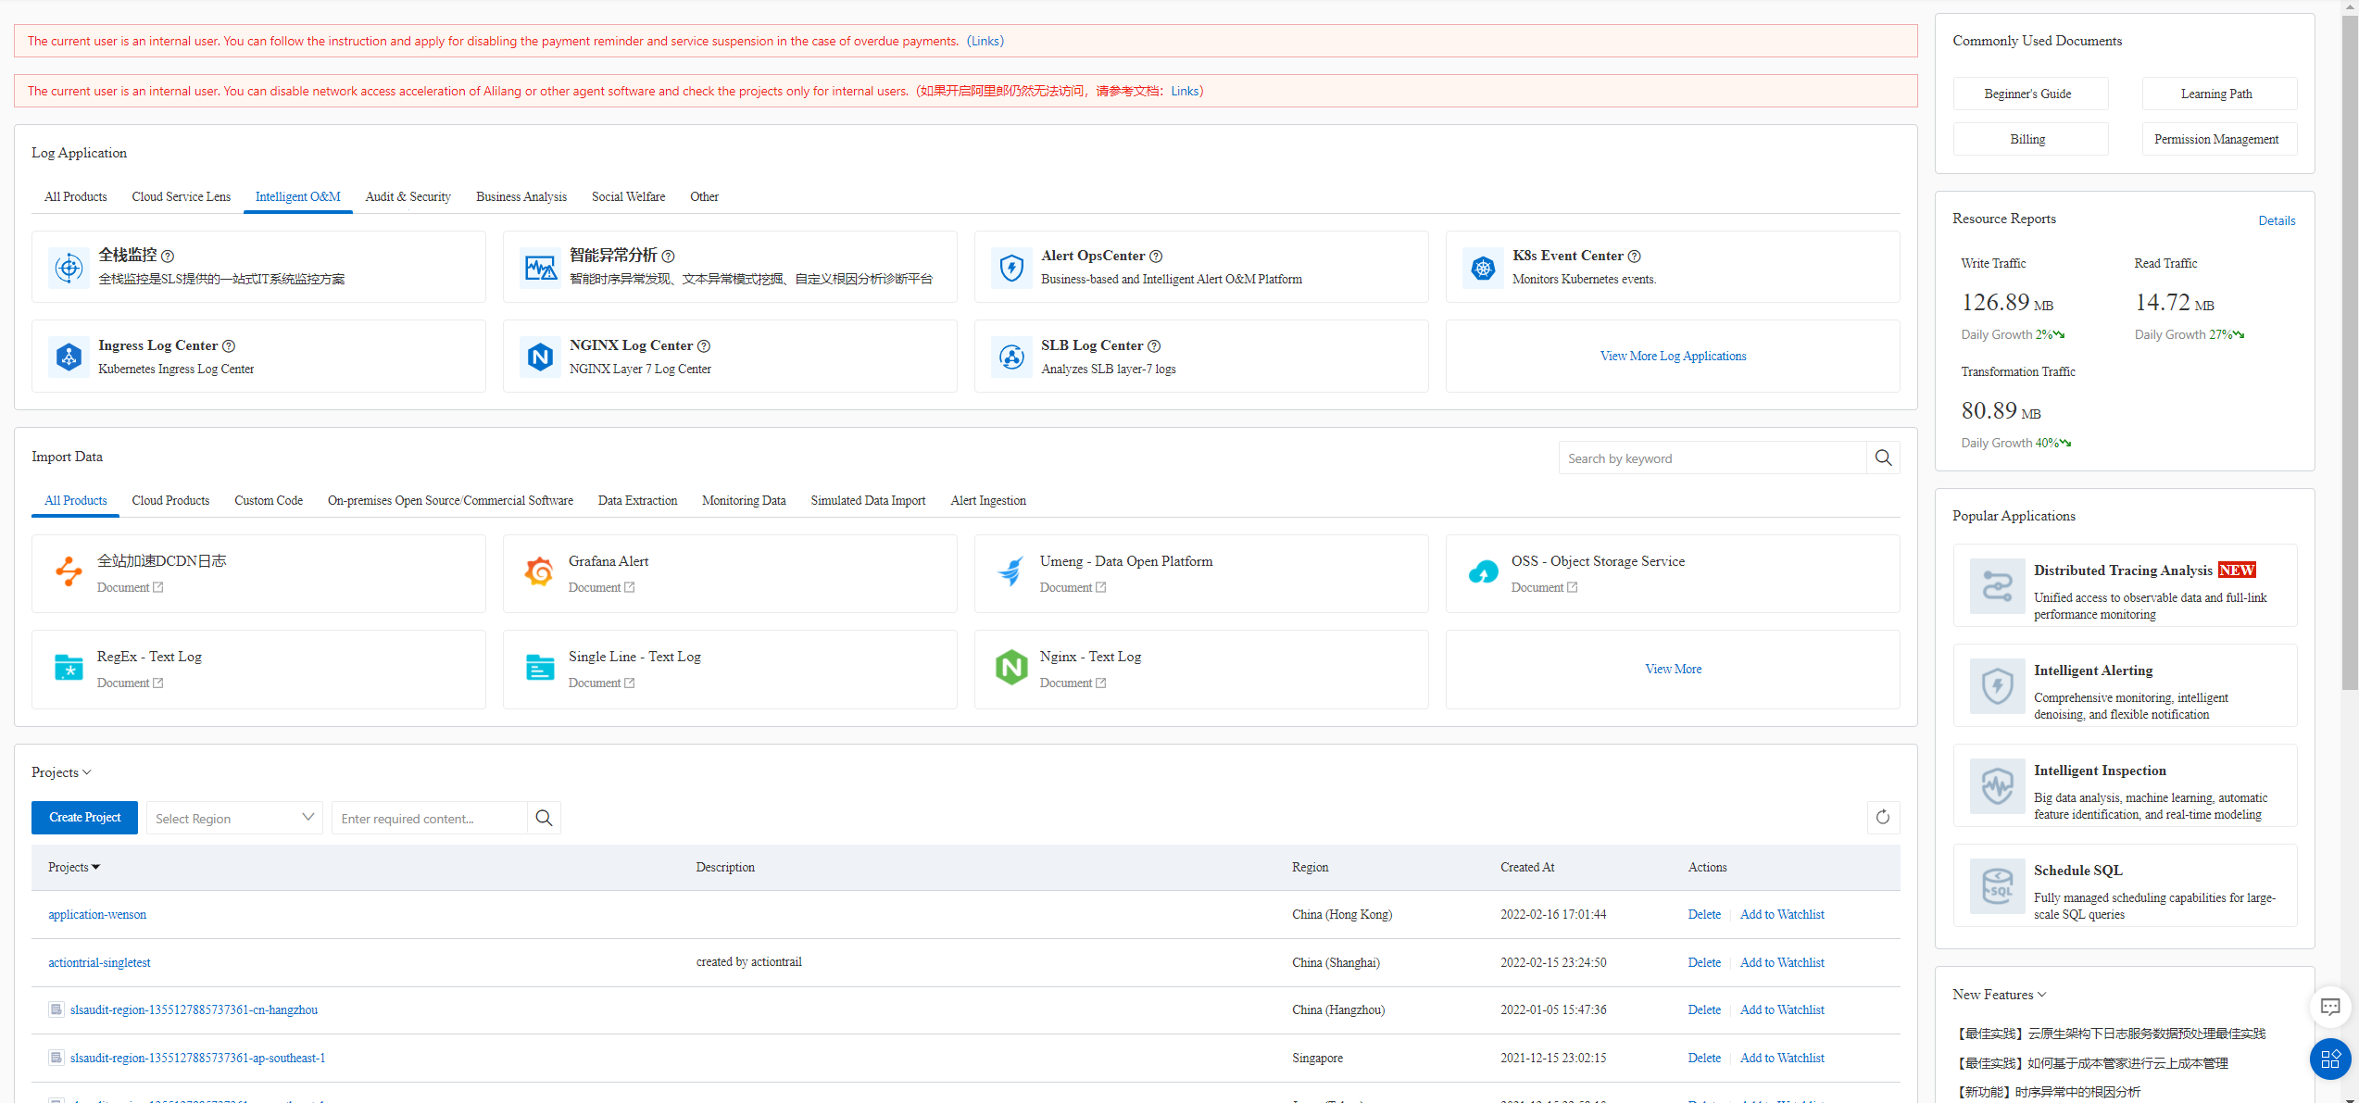Open Resource Reports Details link
The height and width of the screenshot is (1103, 2359).
2277,220
